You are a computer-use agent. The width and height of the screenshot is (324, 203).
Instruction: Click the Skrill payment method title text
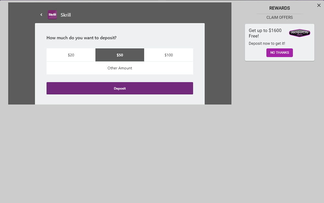click(x=66, y=15)
